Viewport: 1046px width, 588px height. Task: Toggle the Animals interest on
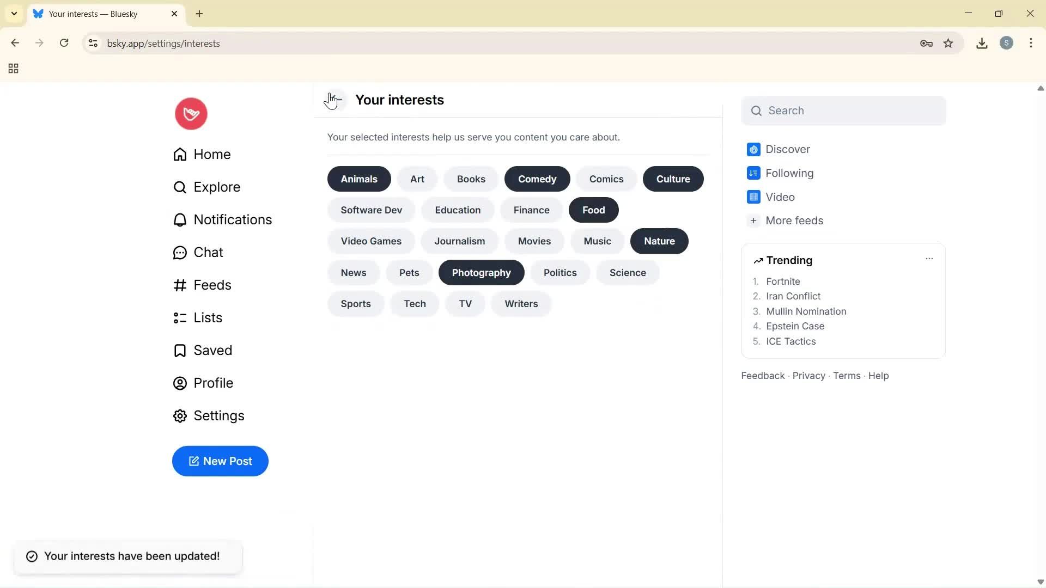click(x=358, y=179)
